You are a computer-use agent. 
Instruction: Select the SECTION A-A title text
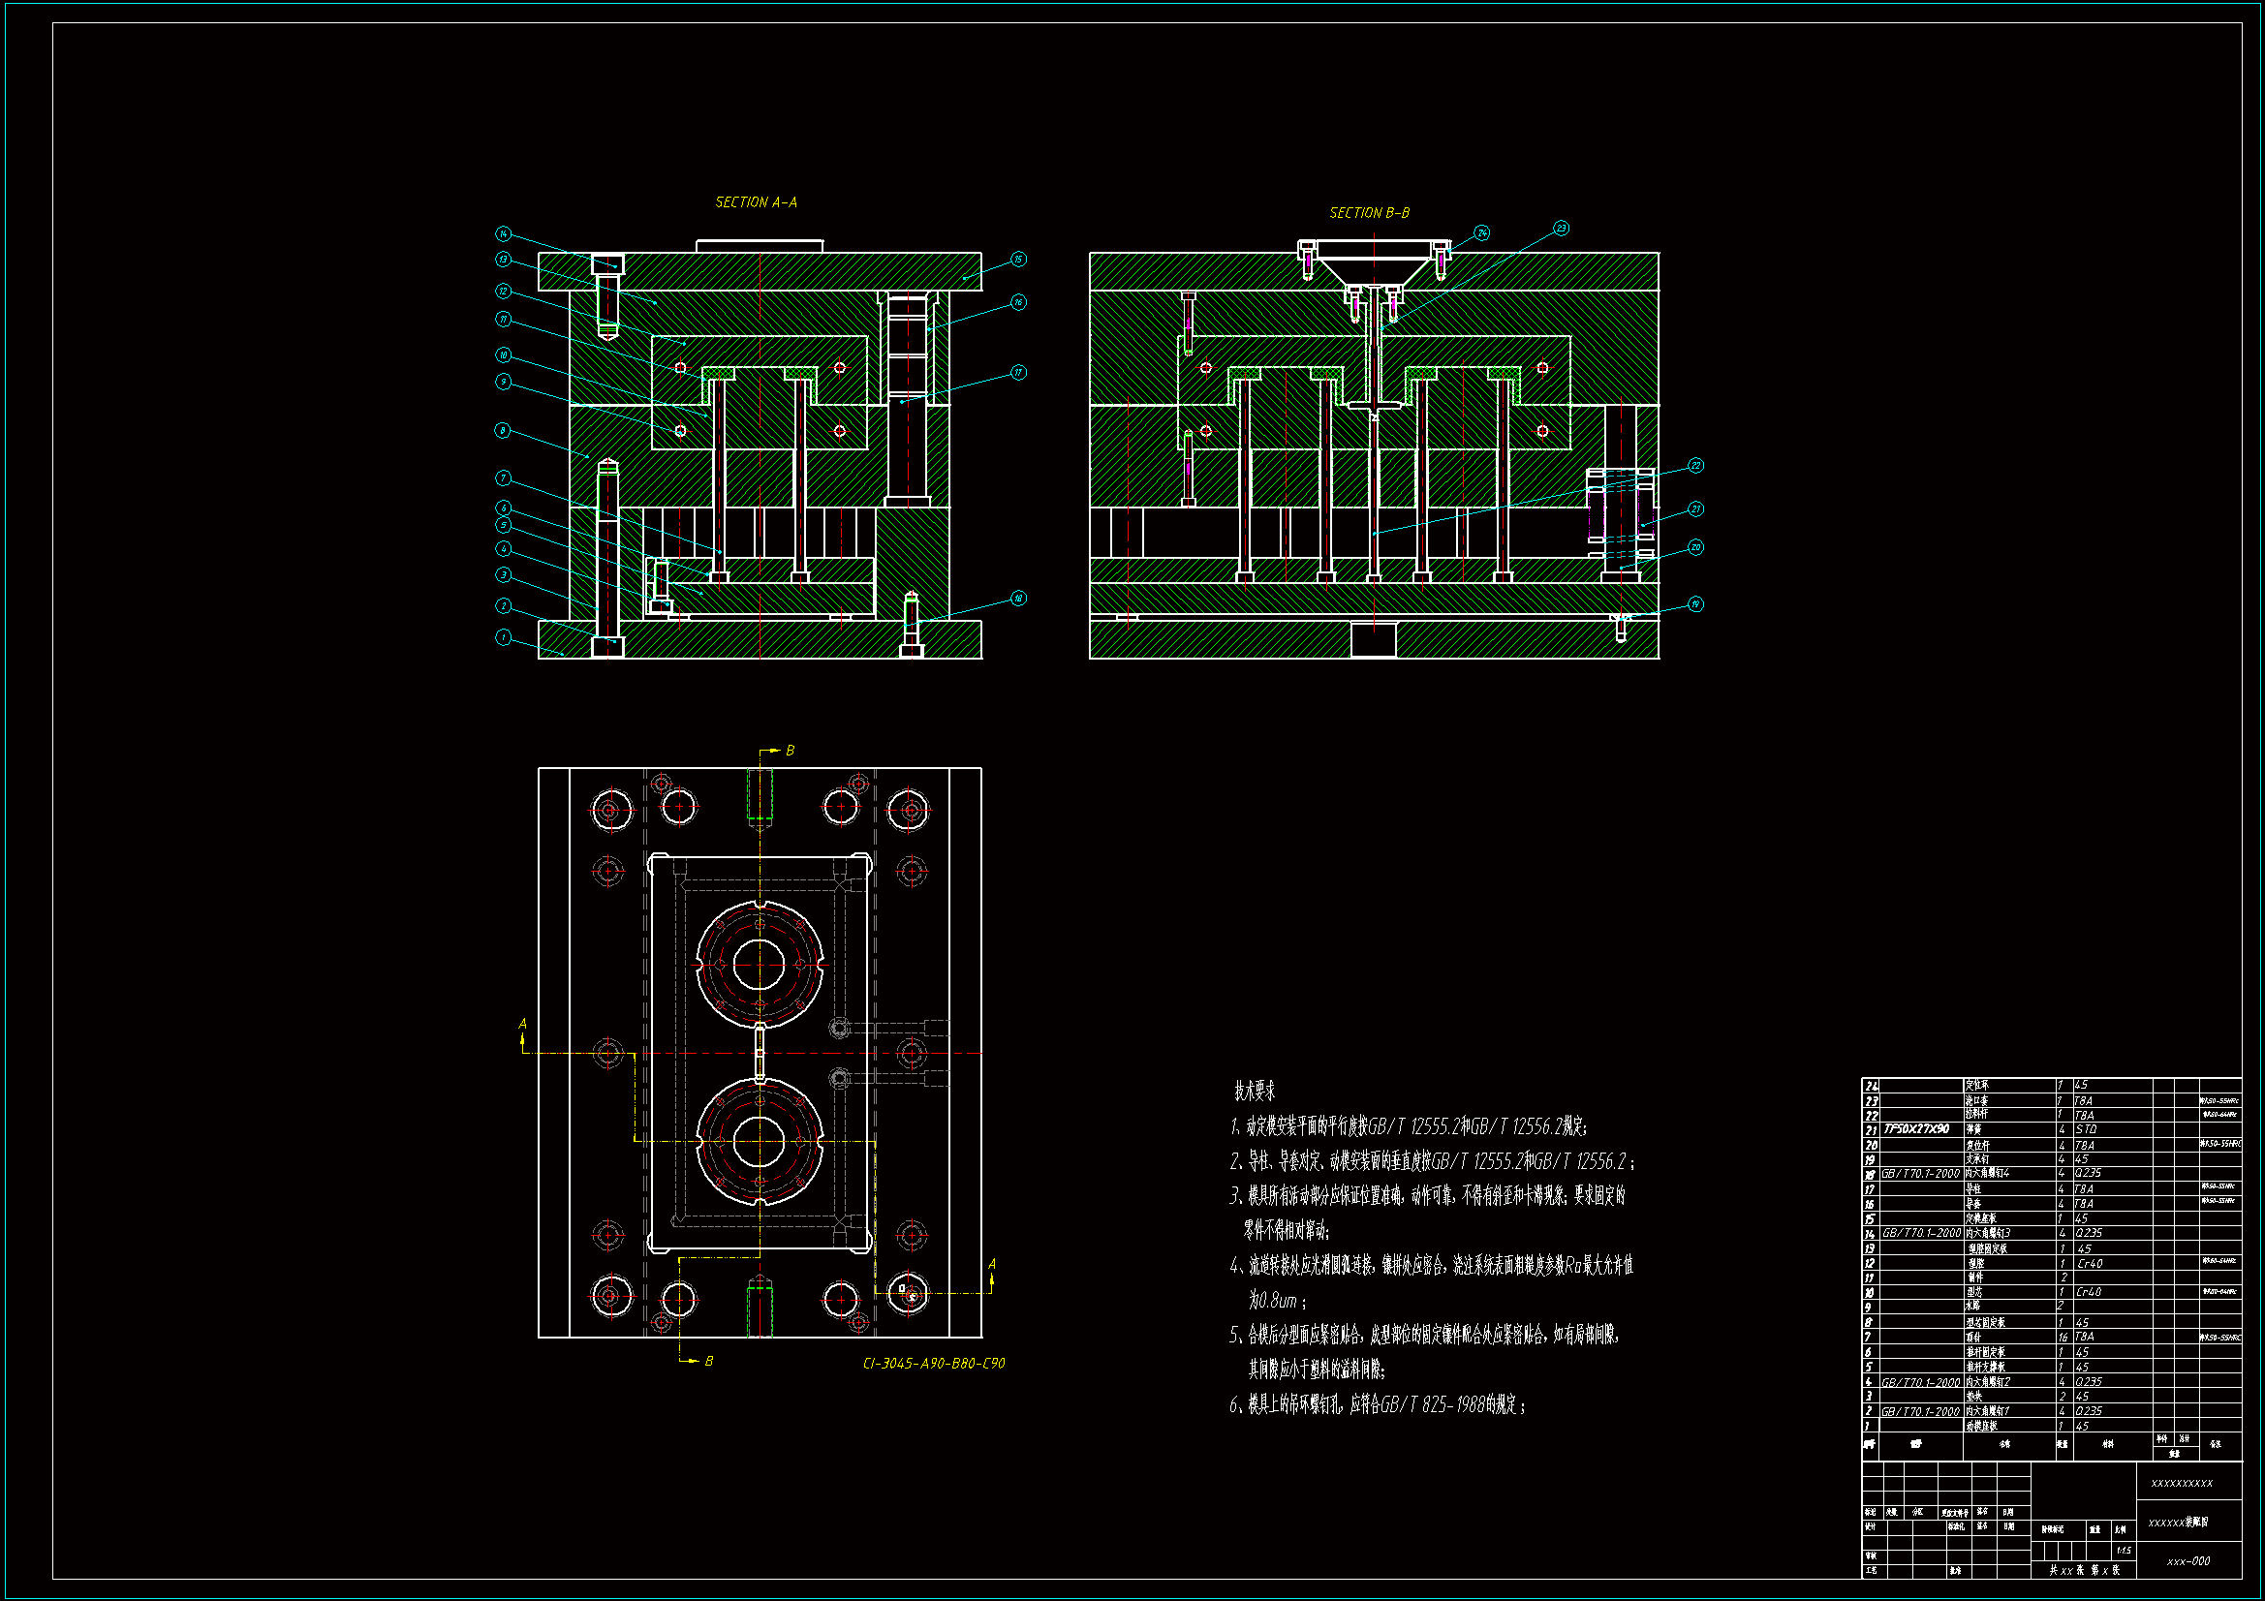(x=756, y=202)
